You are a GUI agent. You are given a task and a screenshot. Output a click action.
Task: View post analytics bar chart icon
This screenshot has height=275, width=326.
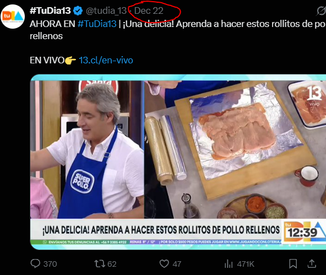[x=229, y=264]
